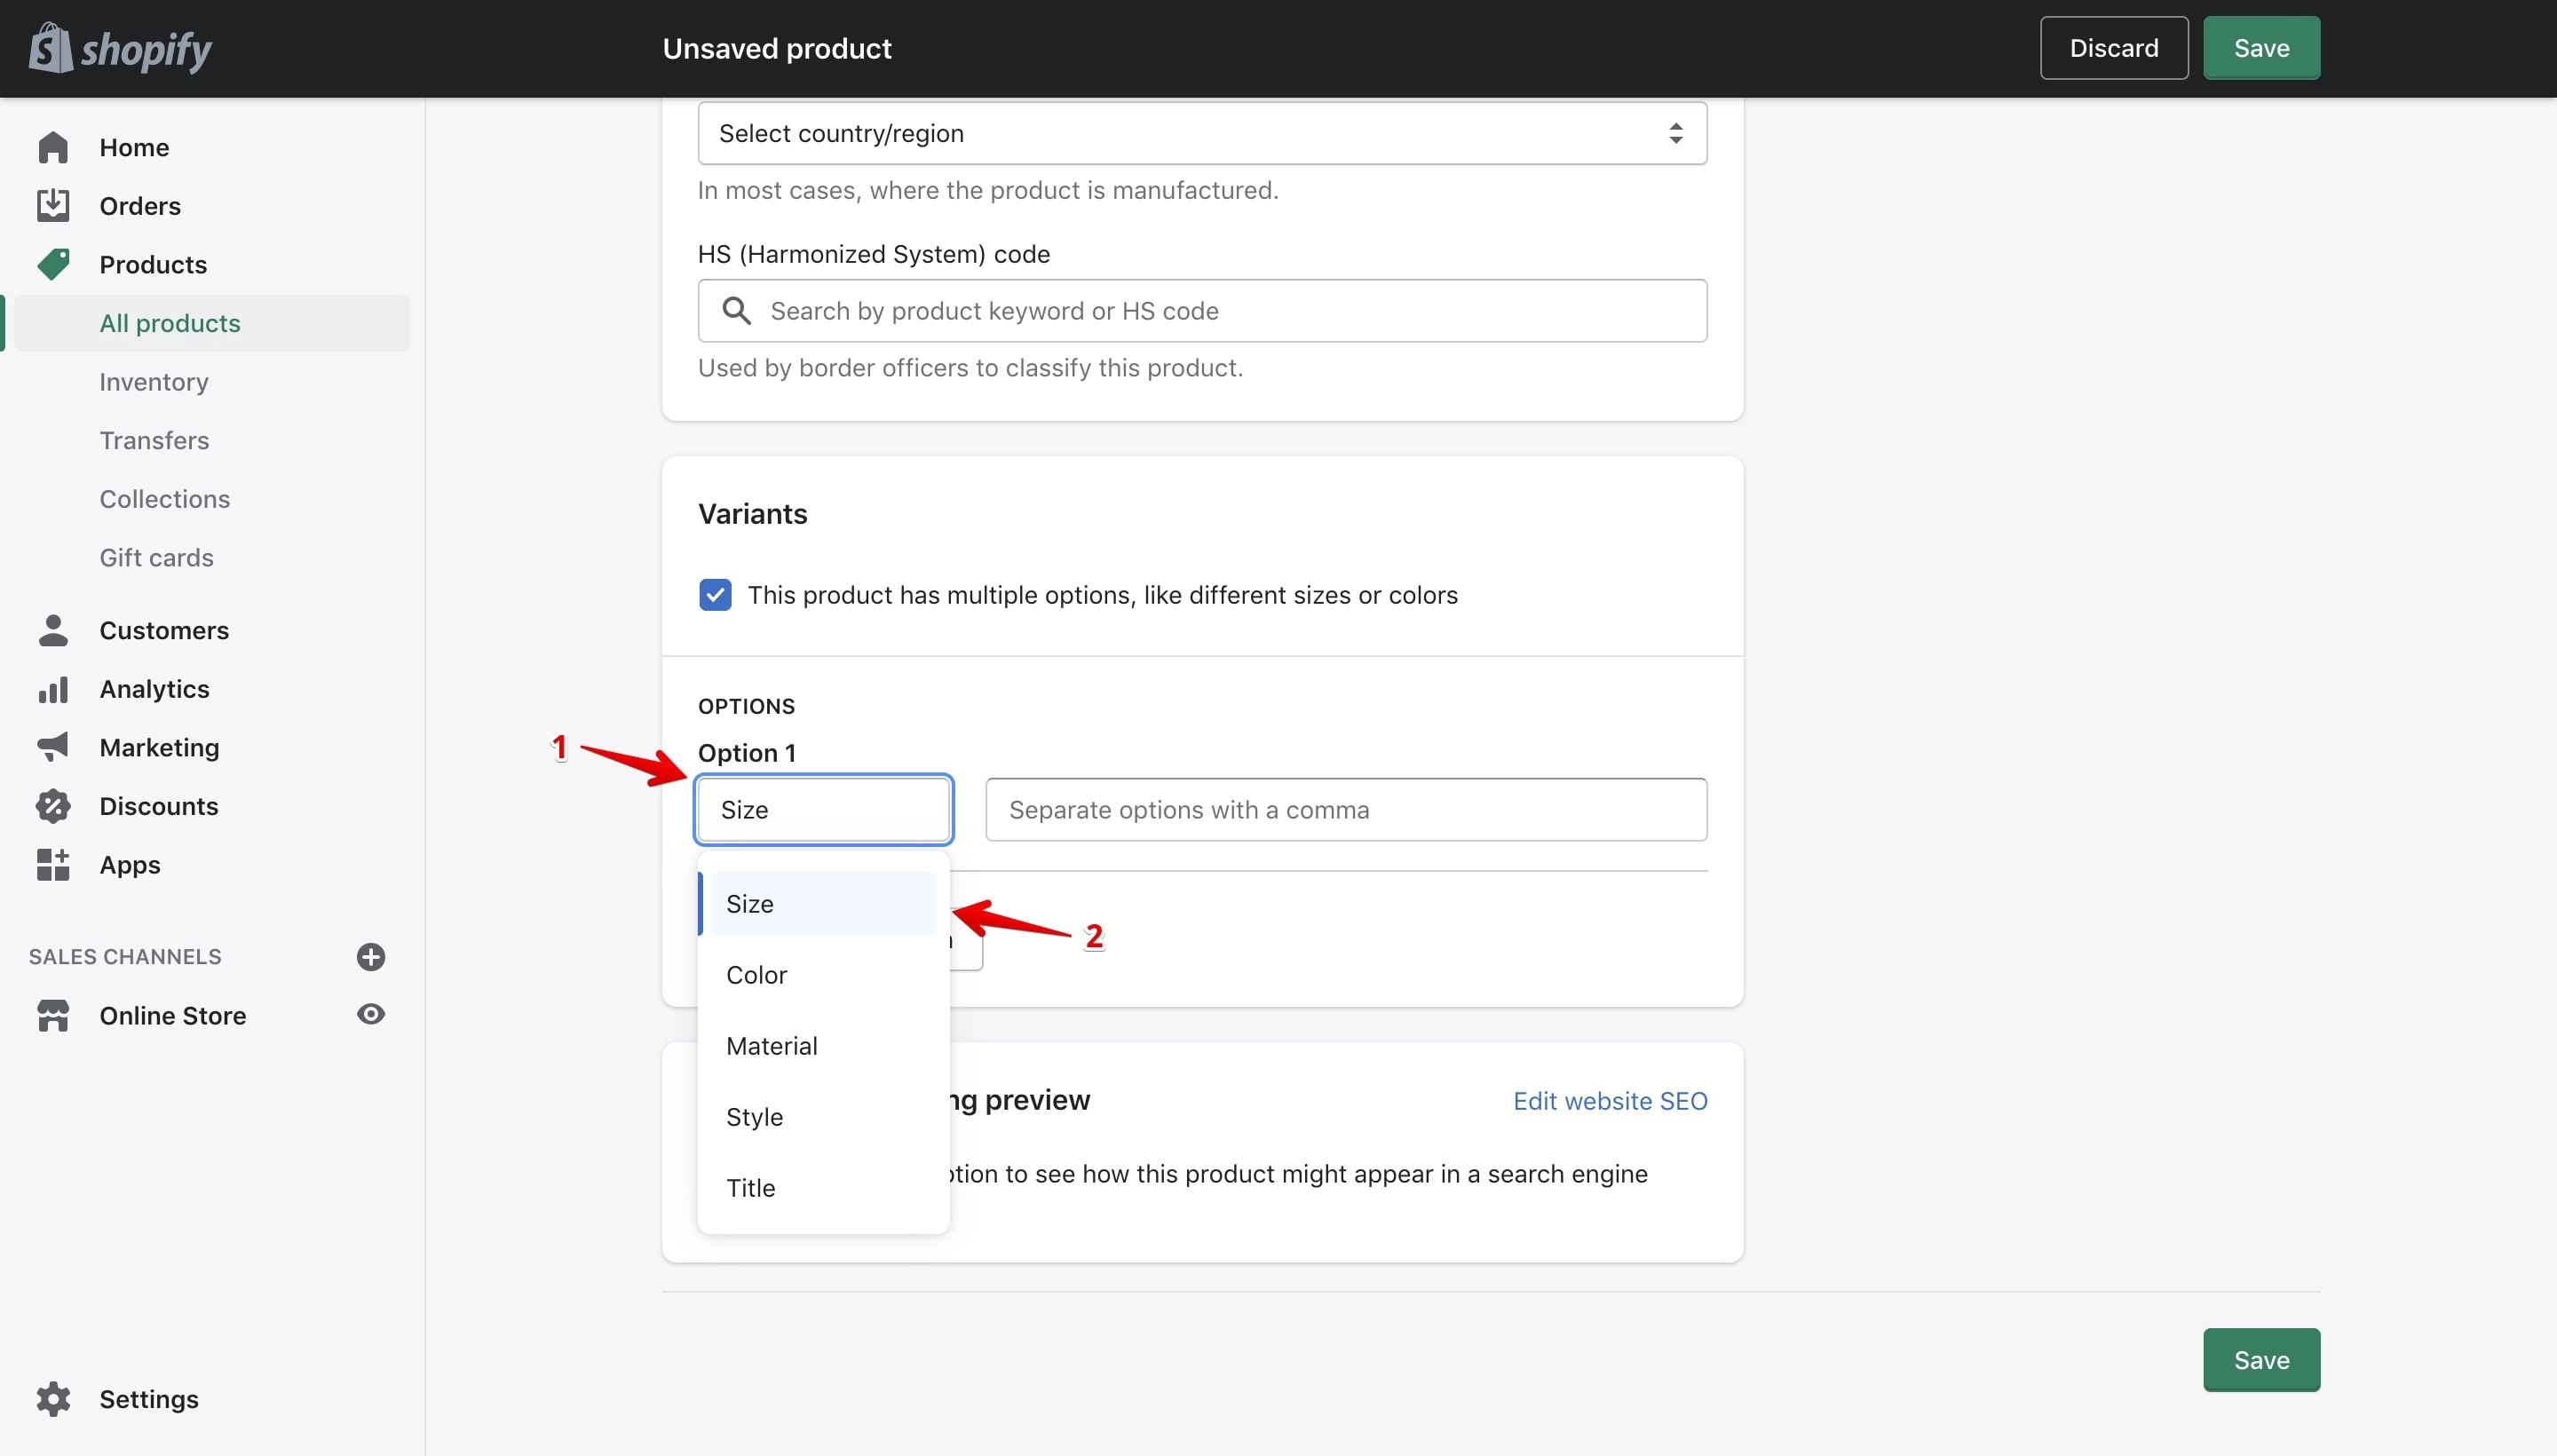View online store via eye icon
2557x1456 pixels.
[x=371, y=1014]
